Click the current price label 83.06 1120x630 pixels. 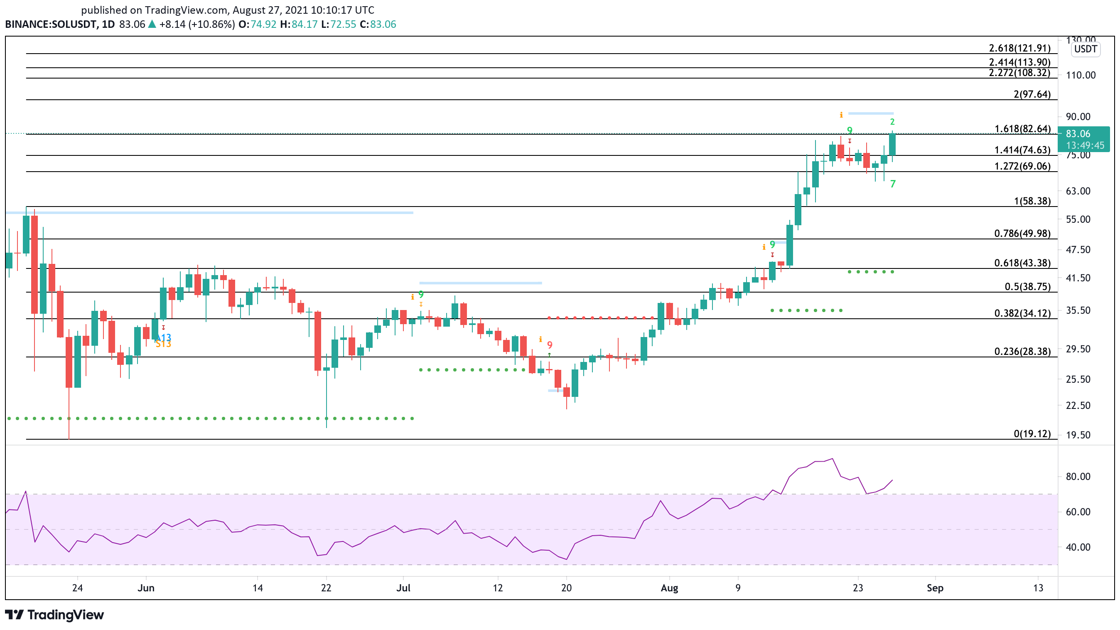1078,134
